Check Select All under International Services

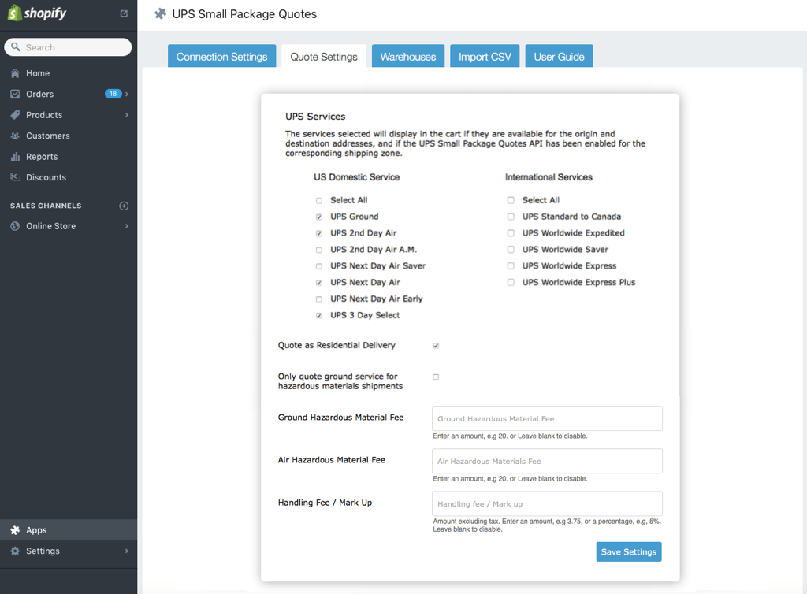coord(510,200)
